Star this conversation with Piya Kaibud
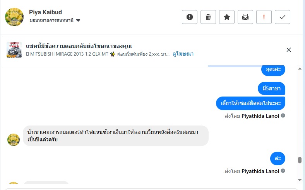305x190 pixels. (x=227, y=17)
